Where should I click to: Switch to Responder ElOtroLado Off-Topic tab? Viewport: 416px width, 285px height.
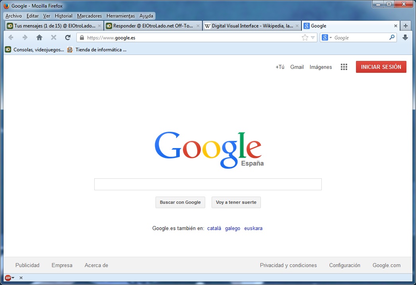[x=153, y=26]
